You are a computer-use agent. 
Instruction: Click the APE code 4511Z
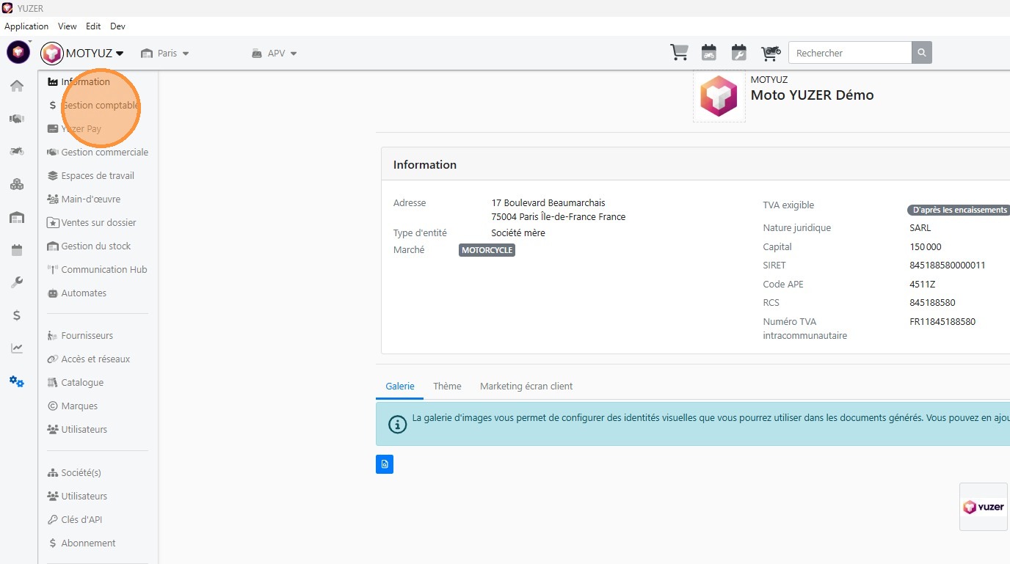click(x=923, y=284)
